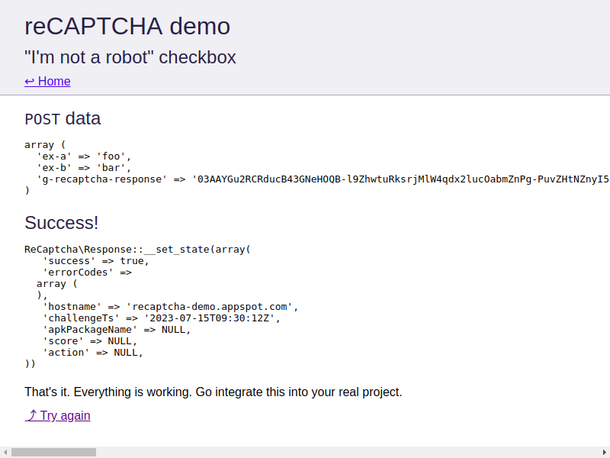Image resolution: width=610 pixels, height=458 pixels.
Task: Click the g-recaptcha-response token line
Action: [323, 179]
